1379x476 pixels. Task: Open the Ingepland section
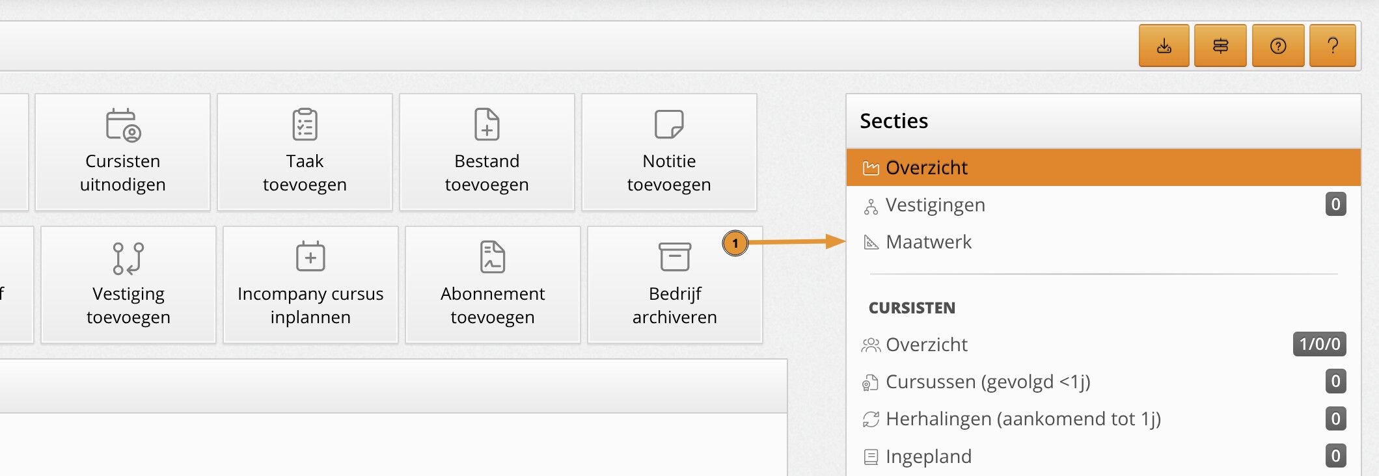coord(929,456)
